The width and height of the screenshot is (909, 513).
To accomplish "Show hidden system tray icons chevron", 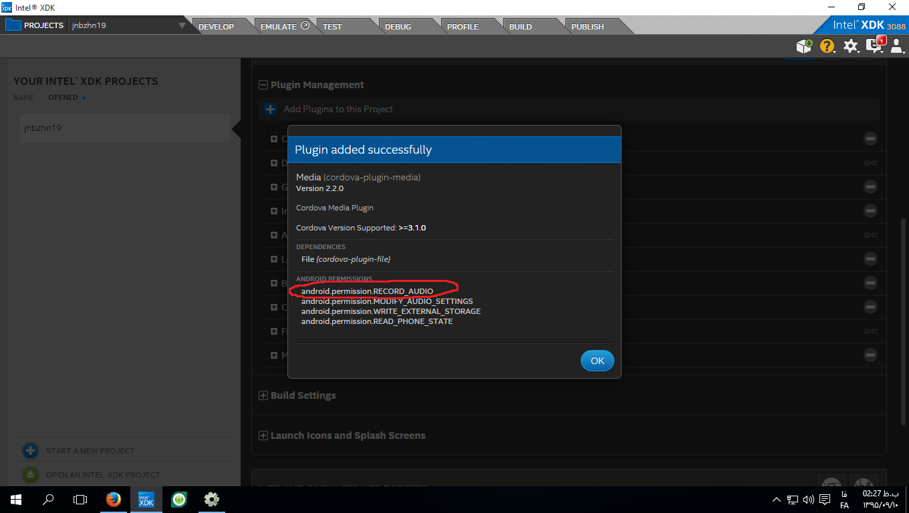I will [x=776, y=499].
